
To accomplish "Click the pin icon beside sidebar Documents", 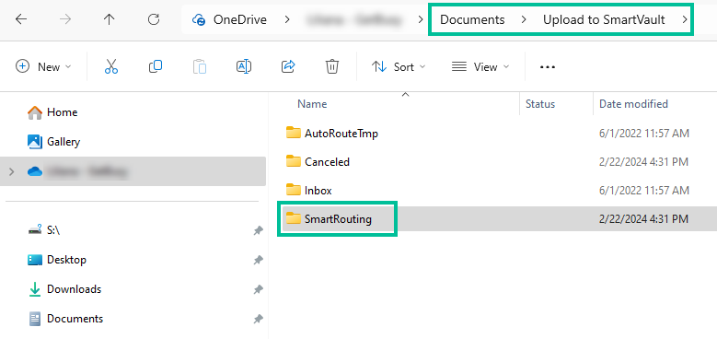I will coord(258,319).
